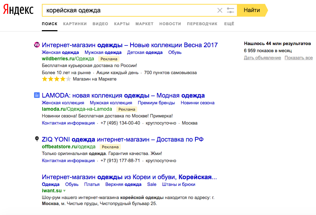Switch to the Картинки tab
Screen dimensions: 316x215
click(x=75, y=24)
